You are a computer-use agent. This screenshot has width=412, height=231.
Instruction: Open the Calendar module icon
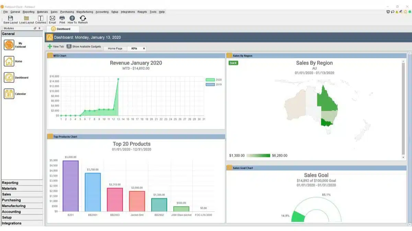click(x=9, y=94)
